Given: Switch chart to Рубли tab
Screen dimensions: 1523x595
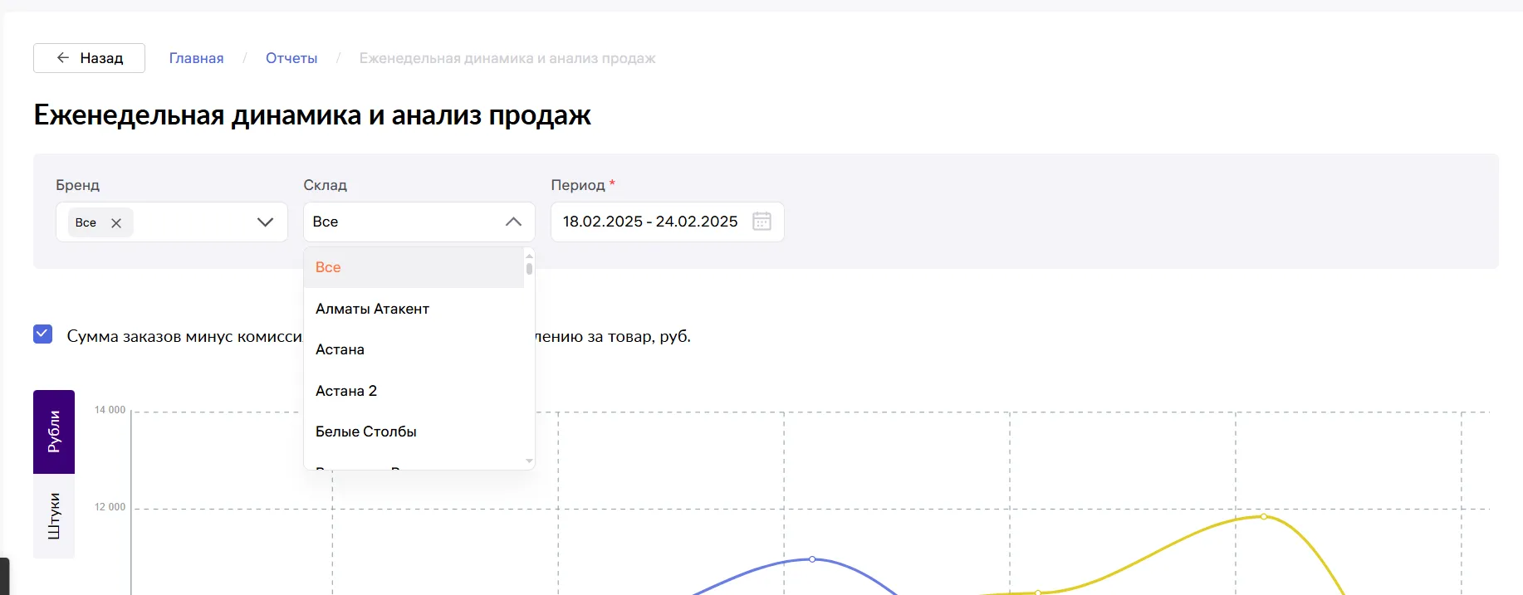Looking at the screenshot, I should coord(54,432).
